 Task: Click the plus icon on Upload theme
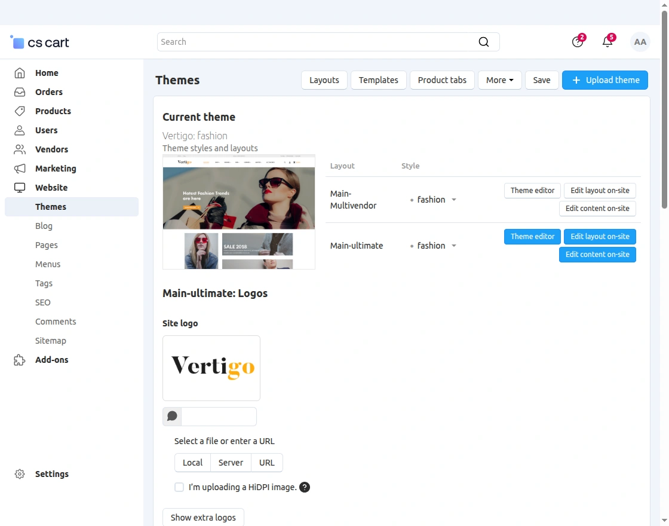point(576,80)
